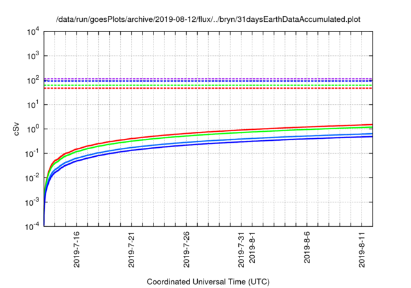Click the 10^-4 y-axis tick label

tap(33, 226)
